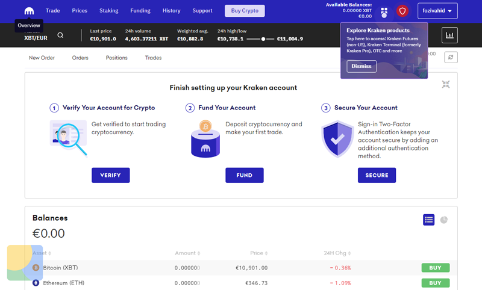Click the Bitcoin piggy bank illustration
Screen dimensions: 482x290
pos(205,139)
